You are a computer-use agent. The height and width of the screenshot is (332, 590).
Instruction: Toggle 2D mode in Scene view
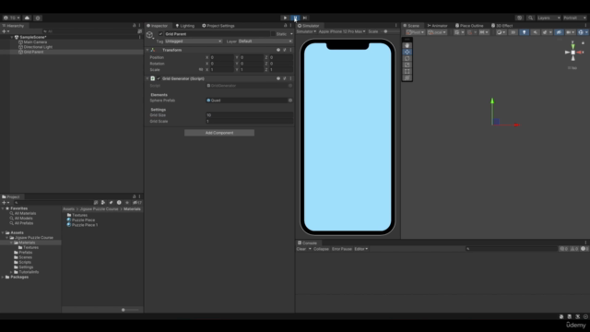[x=513, y=32]
